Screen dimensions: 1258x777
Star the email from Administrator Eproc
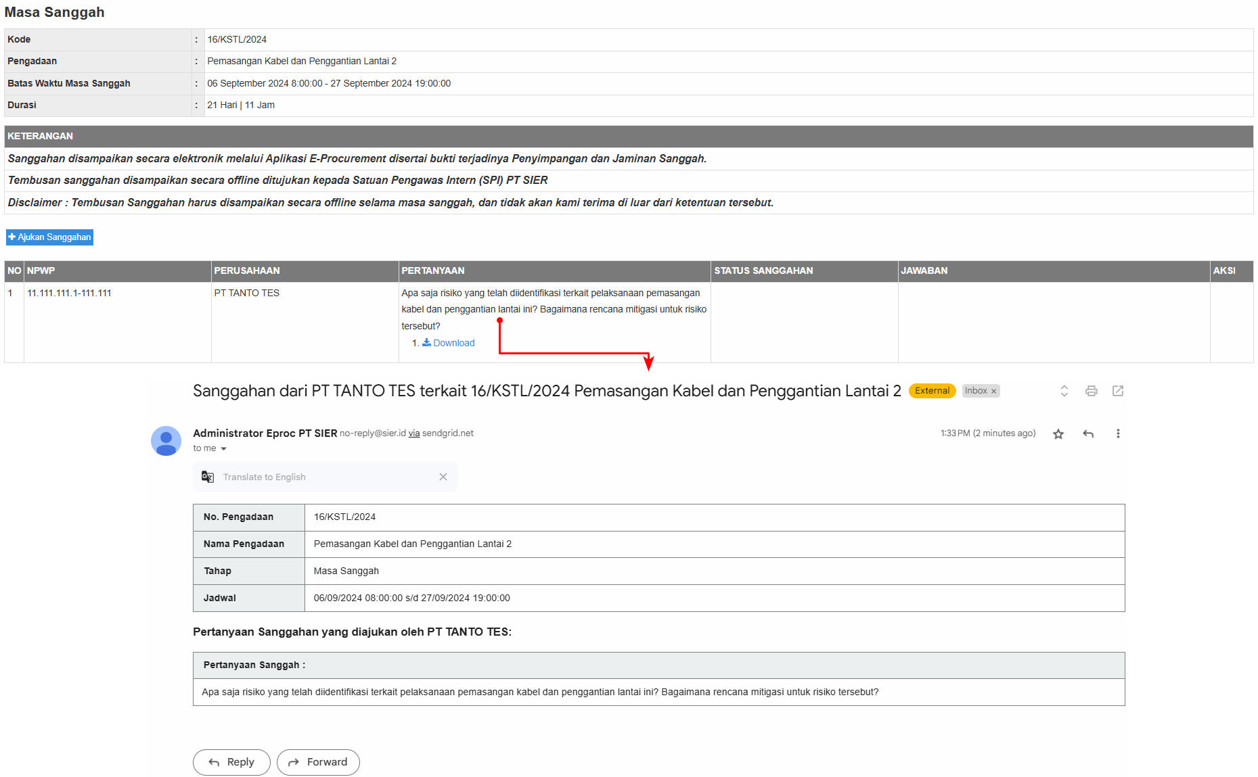(1058, 434)
